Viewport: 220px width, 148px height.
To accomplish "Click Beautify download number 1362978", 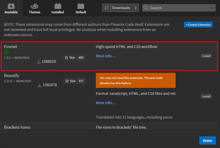I will pyautogui.click(x=50, y=85).
